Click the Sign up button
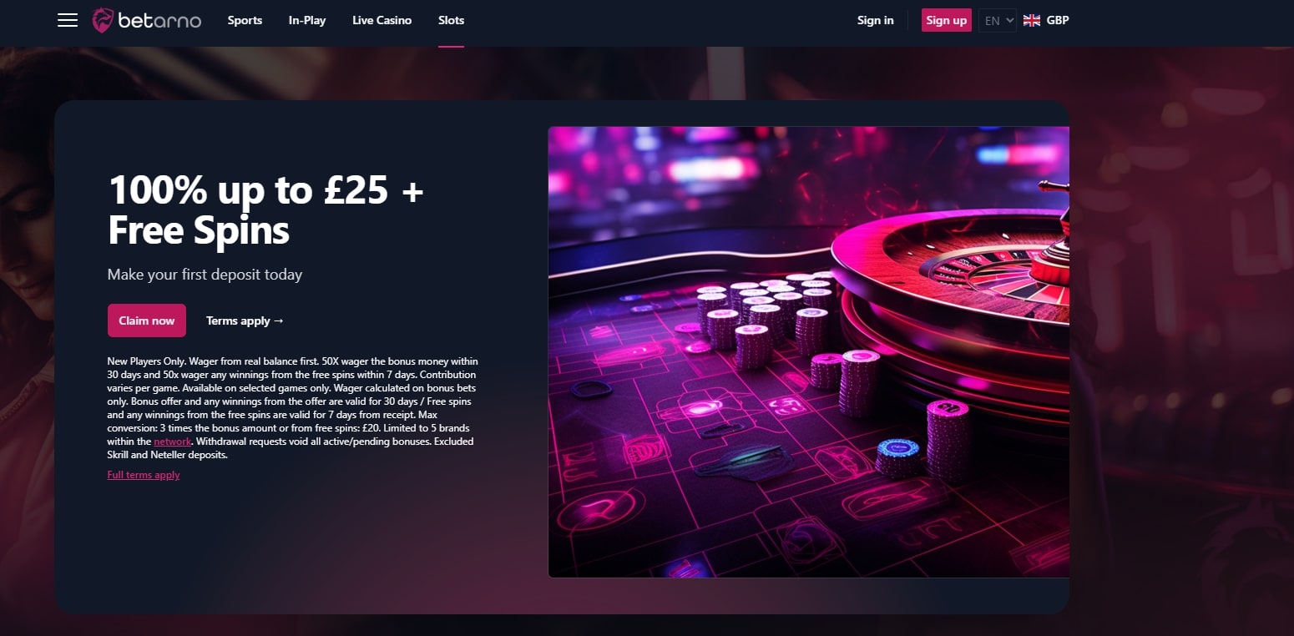 (x=947, y=20)
